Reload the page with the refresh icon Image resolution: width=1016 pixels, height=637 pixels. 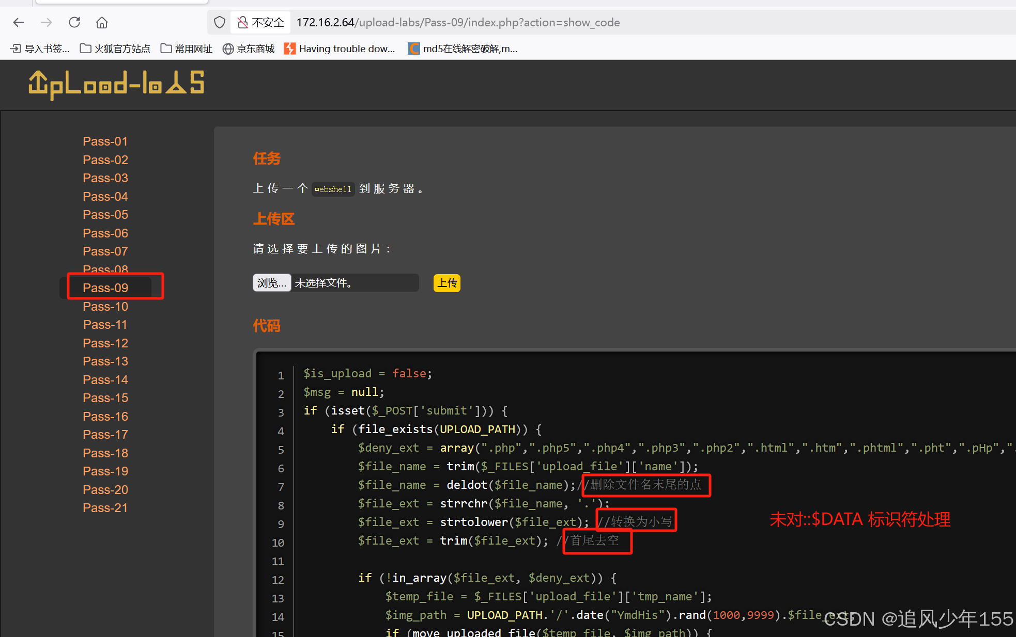coord(74,22)
